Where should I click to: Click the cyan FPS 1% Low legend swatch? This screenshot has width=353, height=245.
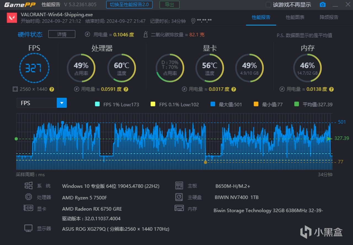(x=97, y=104)
